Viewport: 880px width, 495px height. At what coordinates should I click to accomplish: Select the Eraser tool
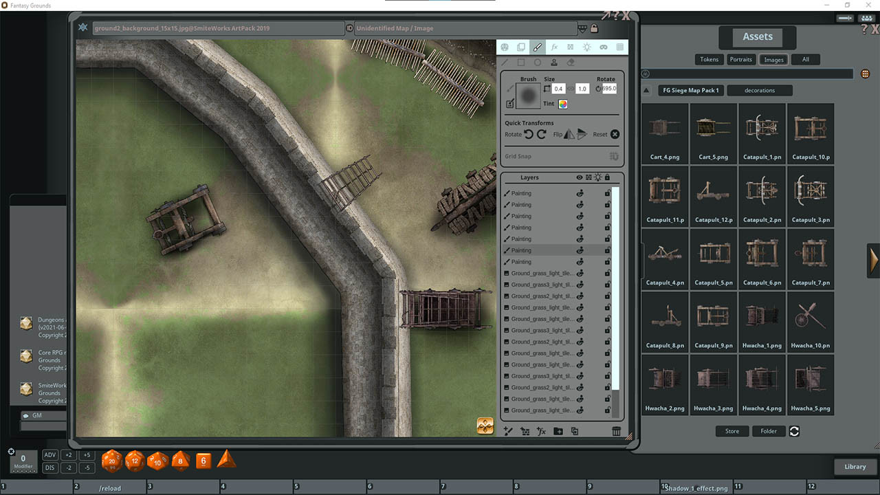coord(571,61)
